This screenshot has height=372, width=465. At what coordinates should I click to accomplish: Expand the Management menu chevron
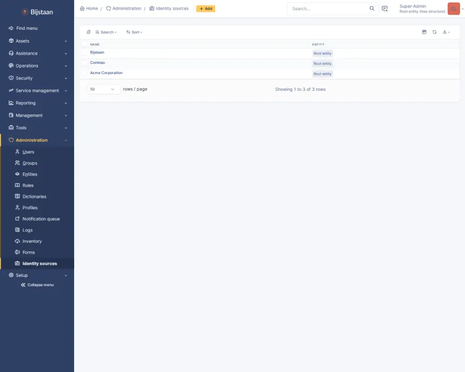tap(66, 116)
